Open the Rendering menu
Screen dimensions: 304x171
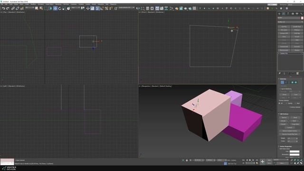[58, 4]
